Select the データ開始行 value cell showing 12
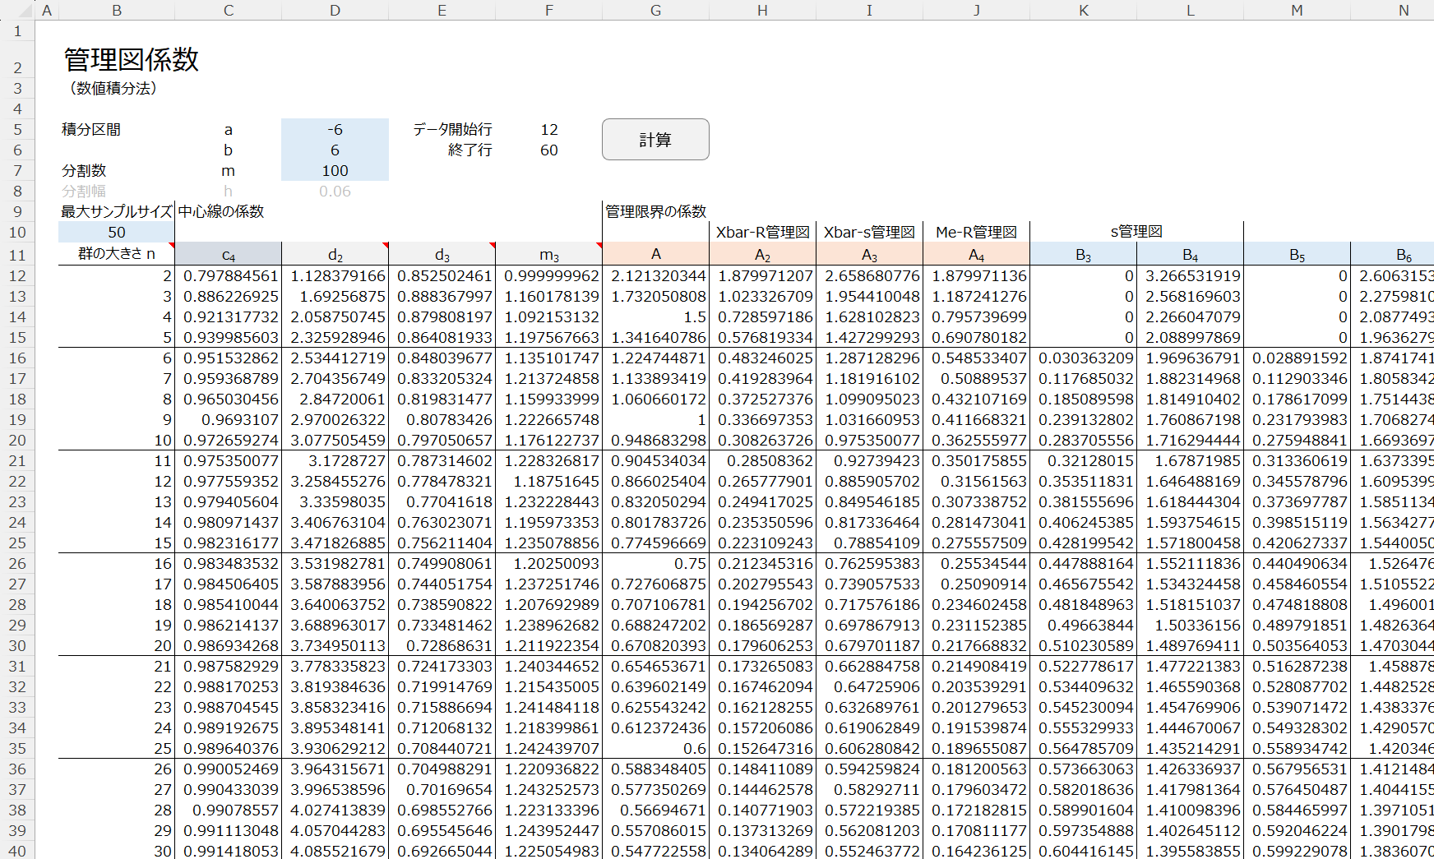The width and height of the screenshot is (1434, 859). coord(548,130)
